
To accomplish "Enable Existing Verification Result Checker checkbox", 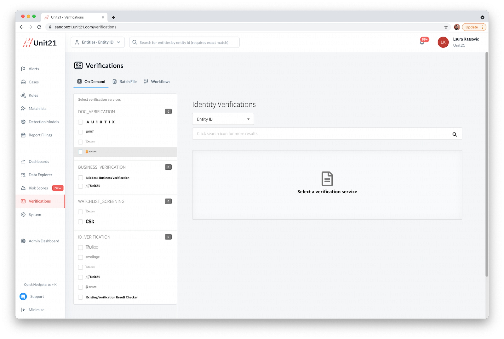I will pos(81,297).
